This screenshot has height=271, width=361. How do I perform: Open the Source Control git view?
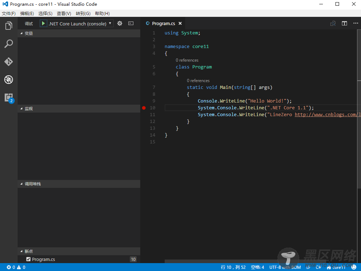9,62
